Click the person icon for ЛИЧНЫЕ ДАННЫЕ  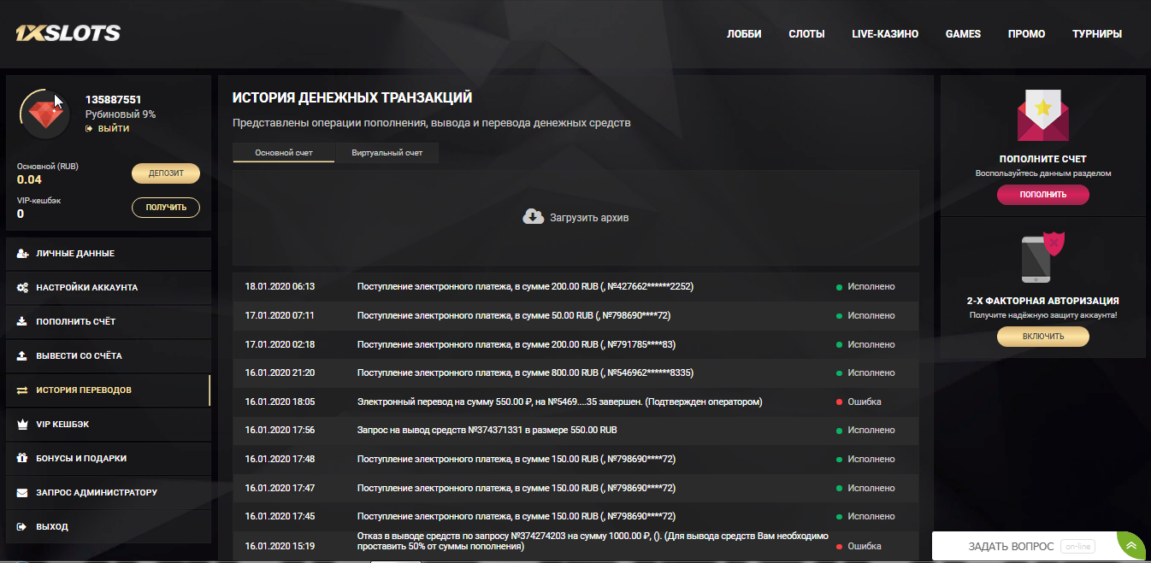(22, 254)
